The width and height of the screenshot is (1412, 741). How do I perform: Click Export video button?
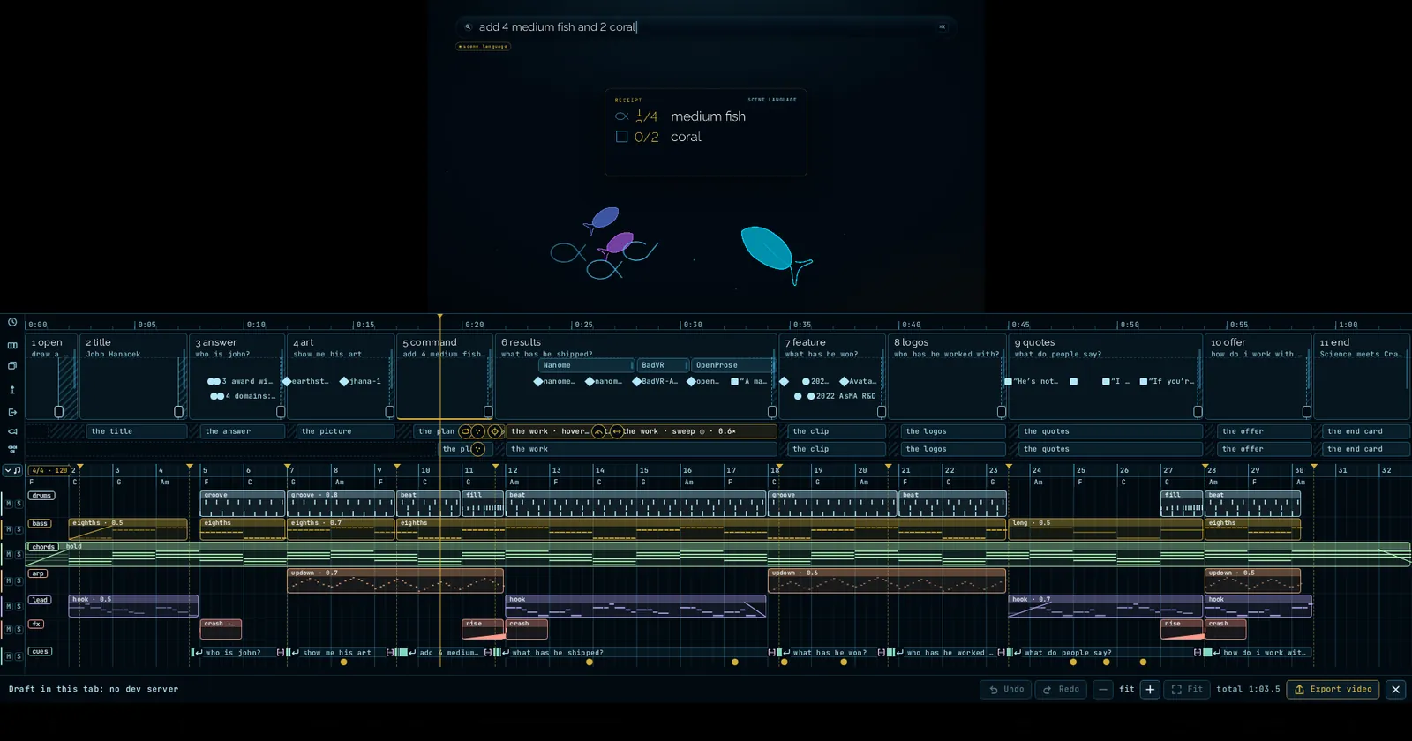[x=1333, y=690]
